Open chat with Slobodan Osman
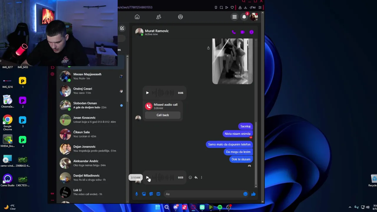The width and height of the screenshot is (377, 212). click(91, 105)
